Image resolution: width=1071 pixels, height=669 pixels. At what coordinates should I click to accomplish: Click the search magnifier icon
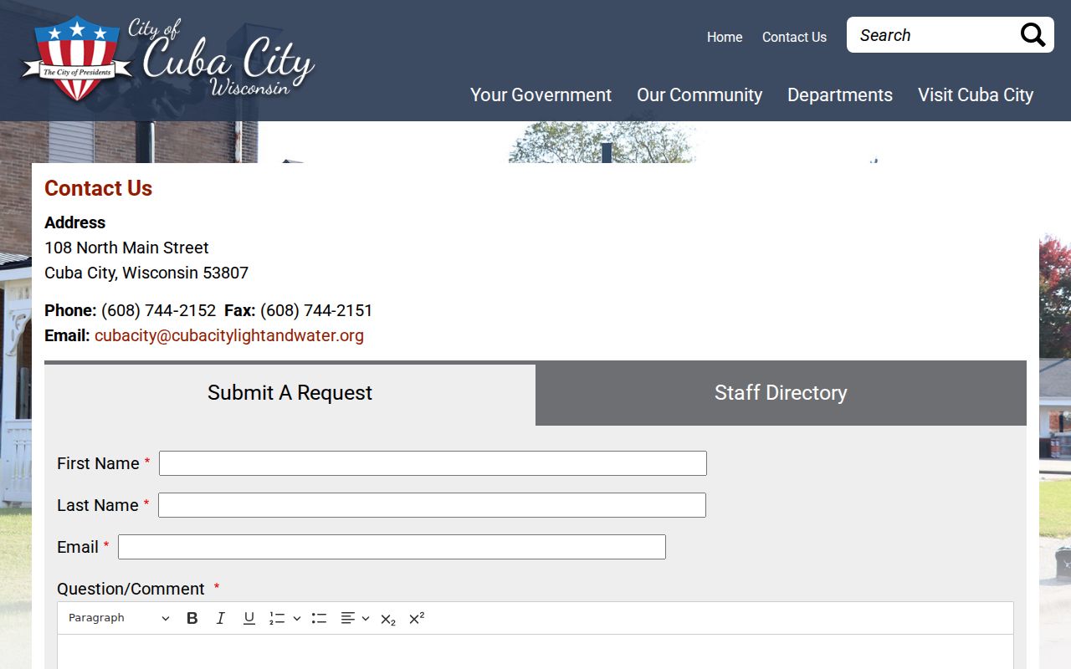[x=1033, y=35]
